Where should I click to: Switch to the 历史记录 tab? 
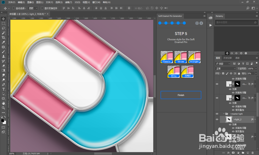click(228, 58)
